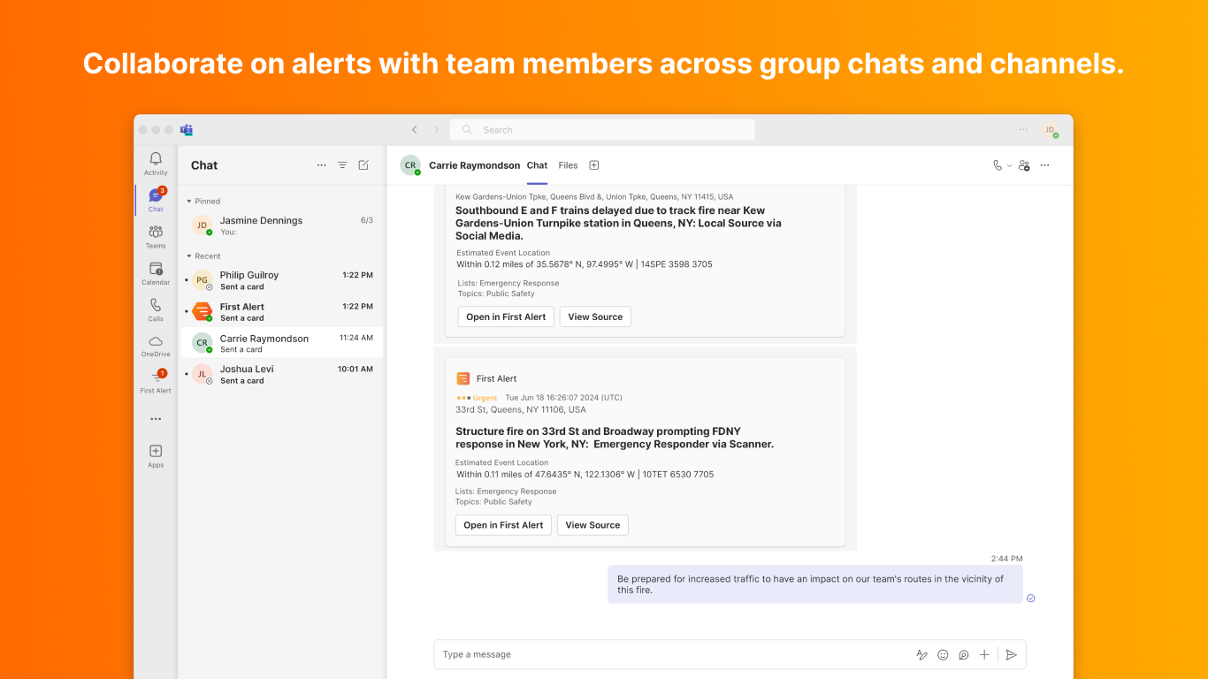Viewport: 1208px width, 679px height.
Task: Go forward with the navigation arrow
Action: [x=435, y=130]
